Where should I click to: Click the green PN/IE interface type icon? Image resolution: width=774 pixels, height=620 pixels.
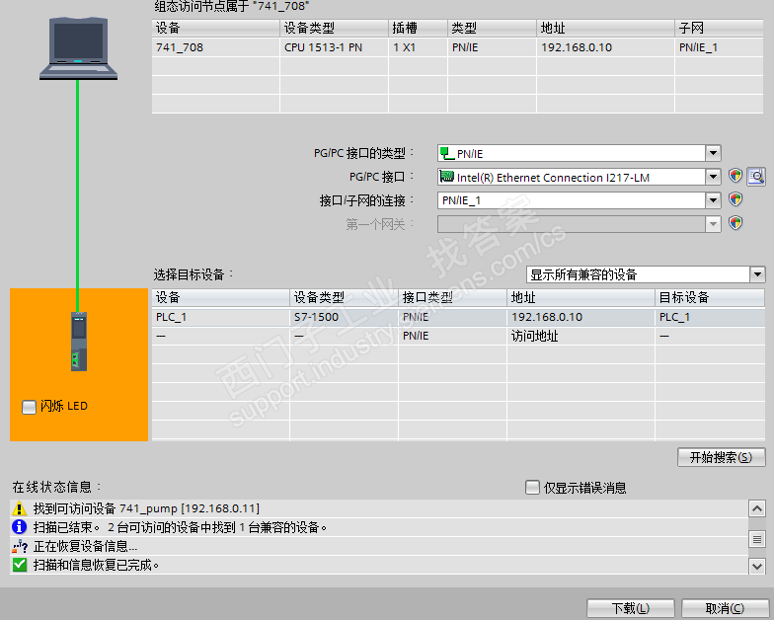click(x=446, y=153)
